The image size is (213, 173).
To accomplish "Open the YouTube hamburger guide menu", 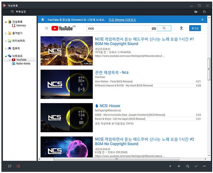I will (x=47, y=28).
